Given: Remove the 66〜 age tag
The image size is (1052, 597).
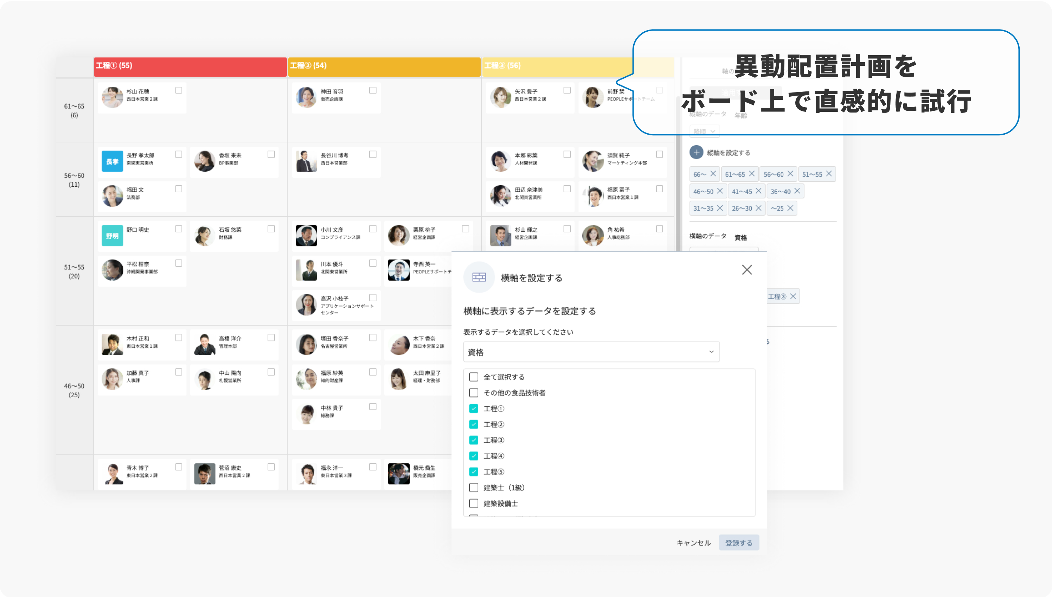Looking at the screenshot, I should click(x=713, y=174).
